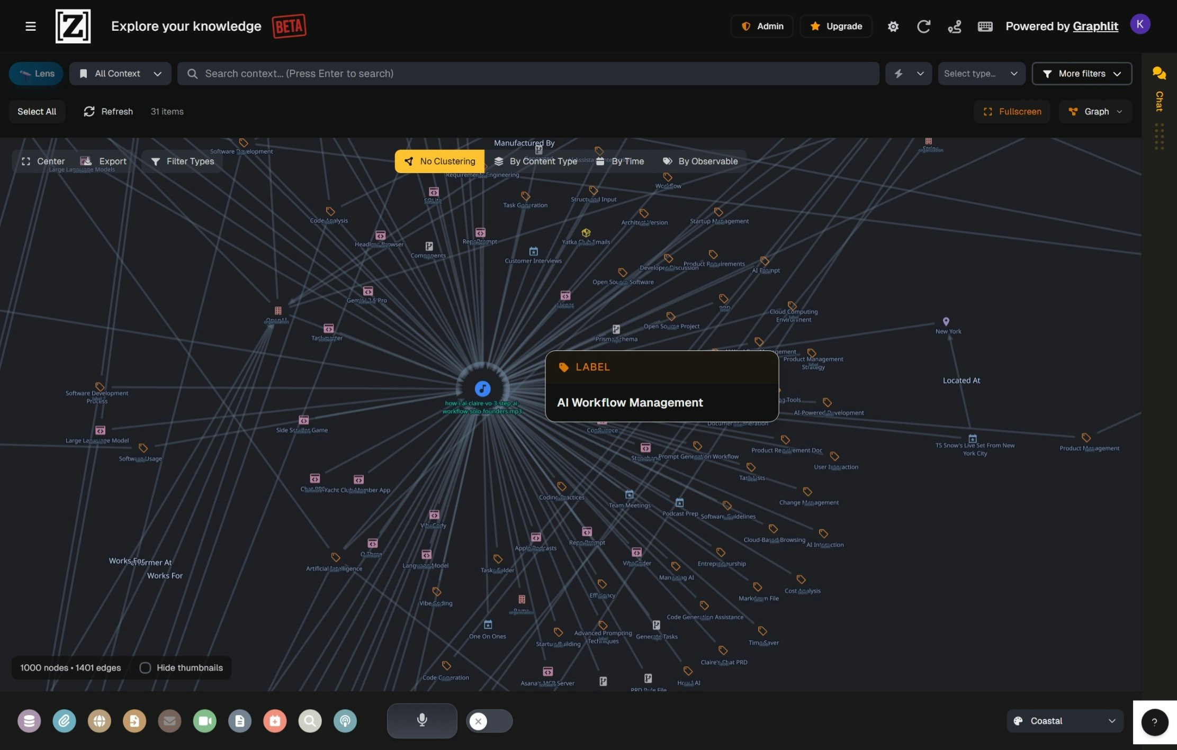Click the Fullscreen button

(1012, 112)
